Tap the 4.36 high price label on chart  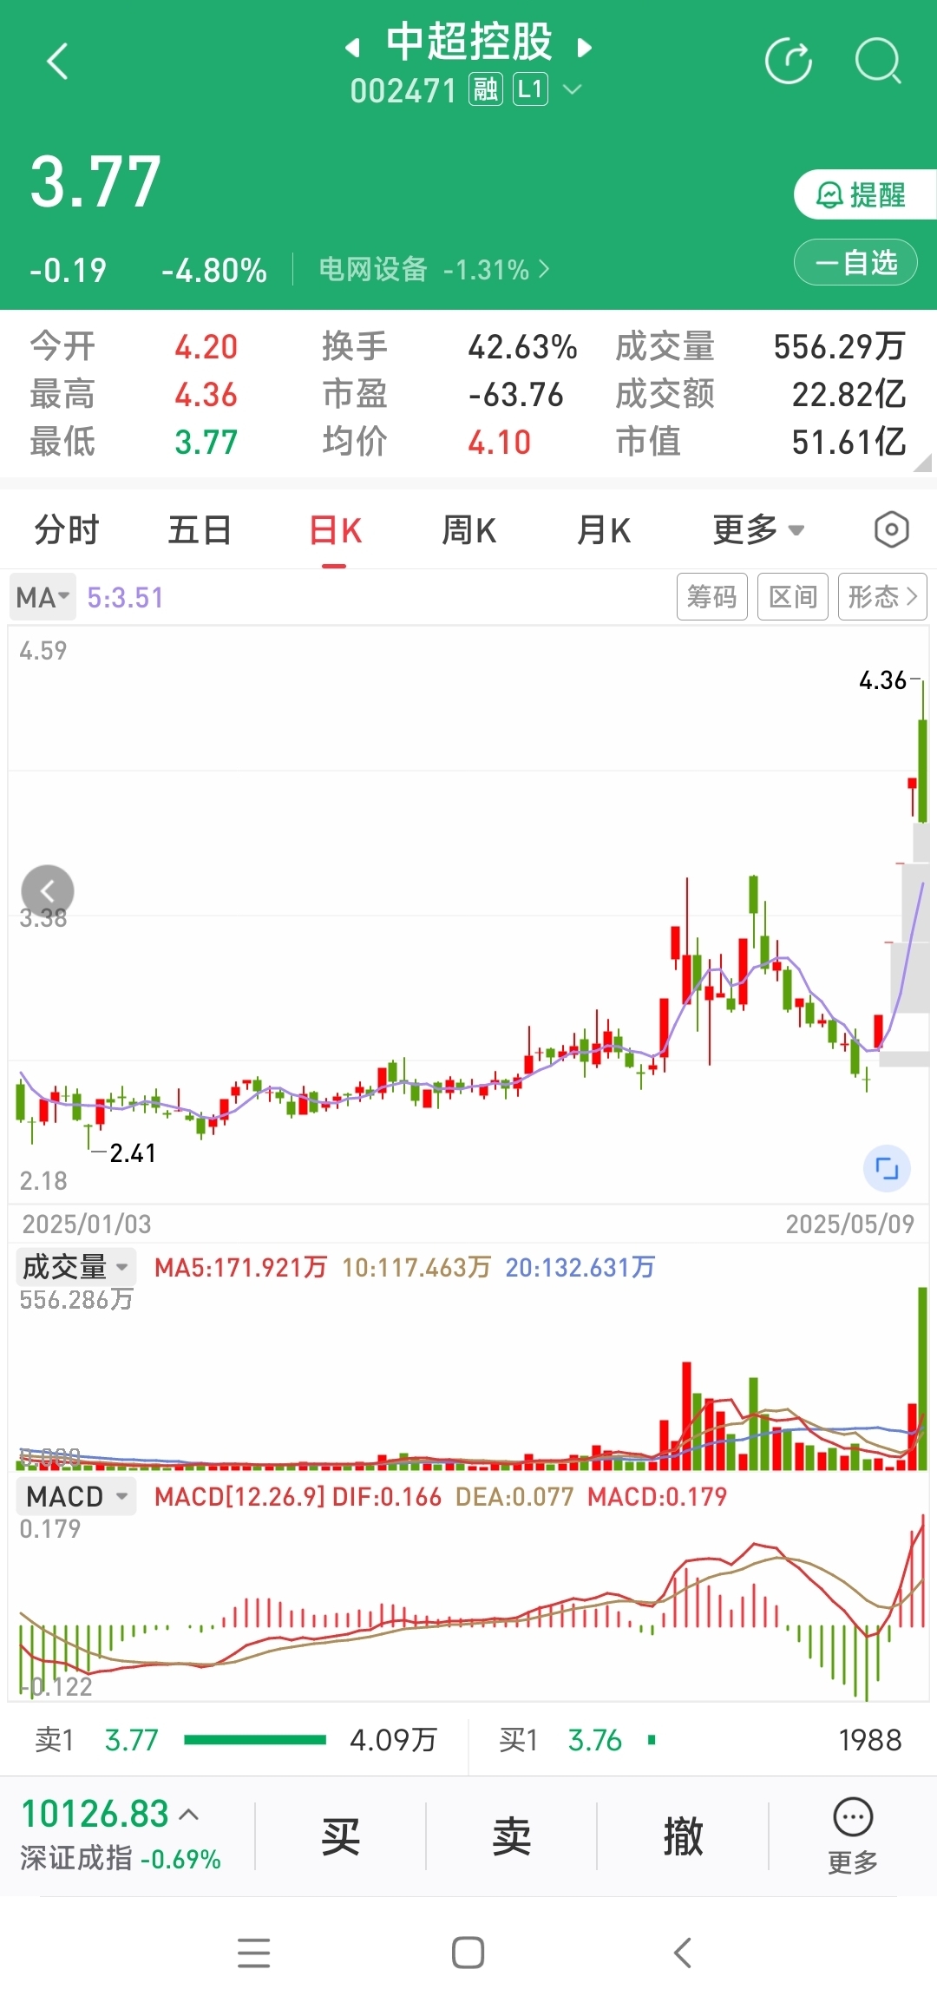[x=882, y=680]
